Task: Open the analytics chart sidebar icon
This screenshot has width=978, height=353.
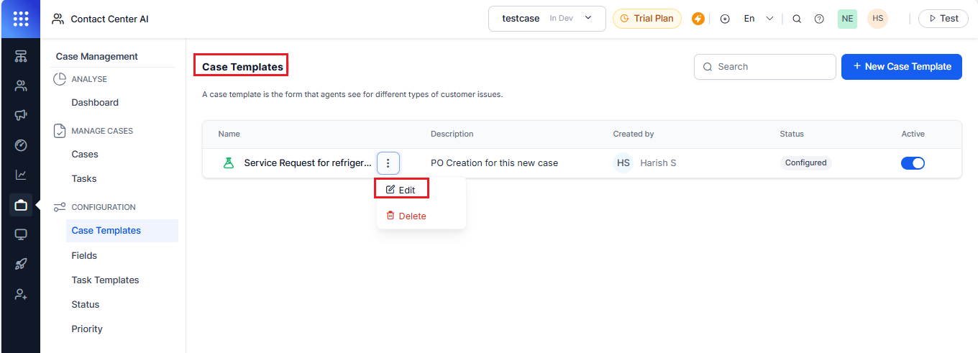Action: coord(21,175)
